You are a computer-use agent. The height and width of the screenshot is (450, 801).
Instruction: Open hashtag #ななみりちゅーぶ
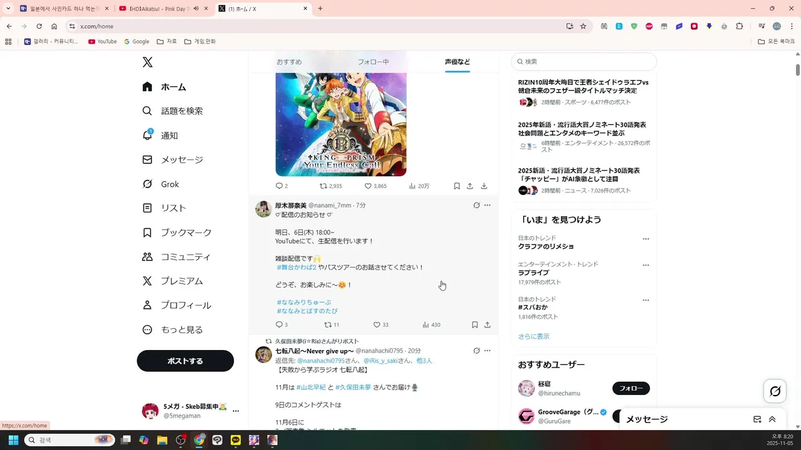(304, 302)
